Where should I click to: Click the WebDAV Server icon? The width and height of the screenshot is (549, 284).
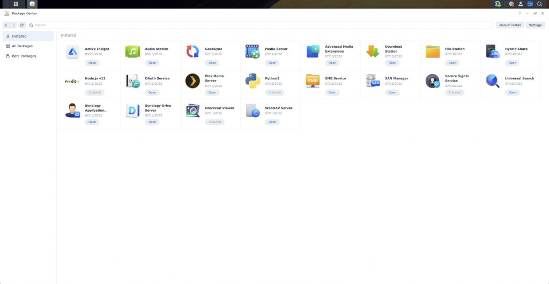pos(253,111)
